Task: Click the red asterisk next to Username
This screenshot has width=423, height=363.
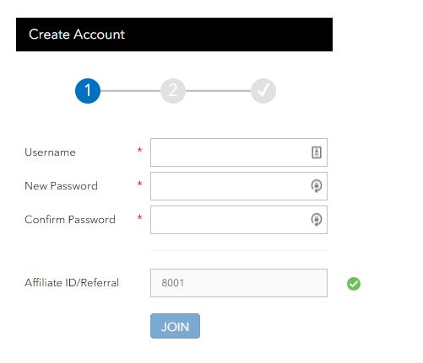Action: [139, 150]
